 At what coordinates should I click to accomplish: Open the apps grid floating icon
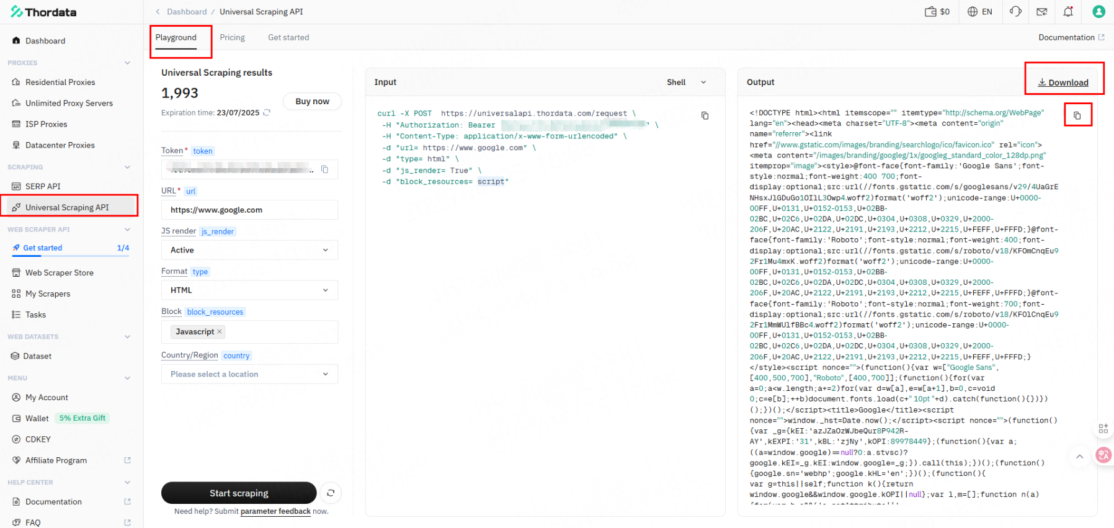[1103, 429]
